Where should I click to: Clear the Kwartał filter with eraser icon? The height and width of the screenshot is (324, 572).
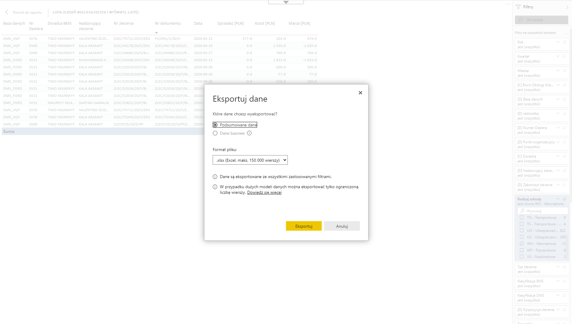[x=564, y=56]
